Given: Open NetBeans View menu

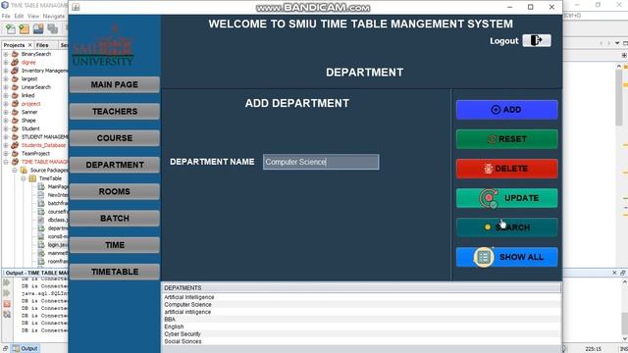Looking at the screenshot, I should [33, 16].
